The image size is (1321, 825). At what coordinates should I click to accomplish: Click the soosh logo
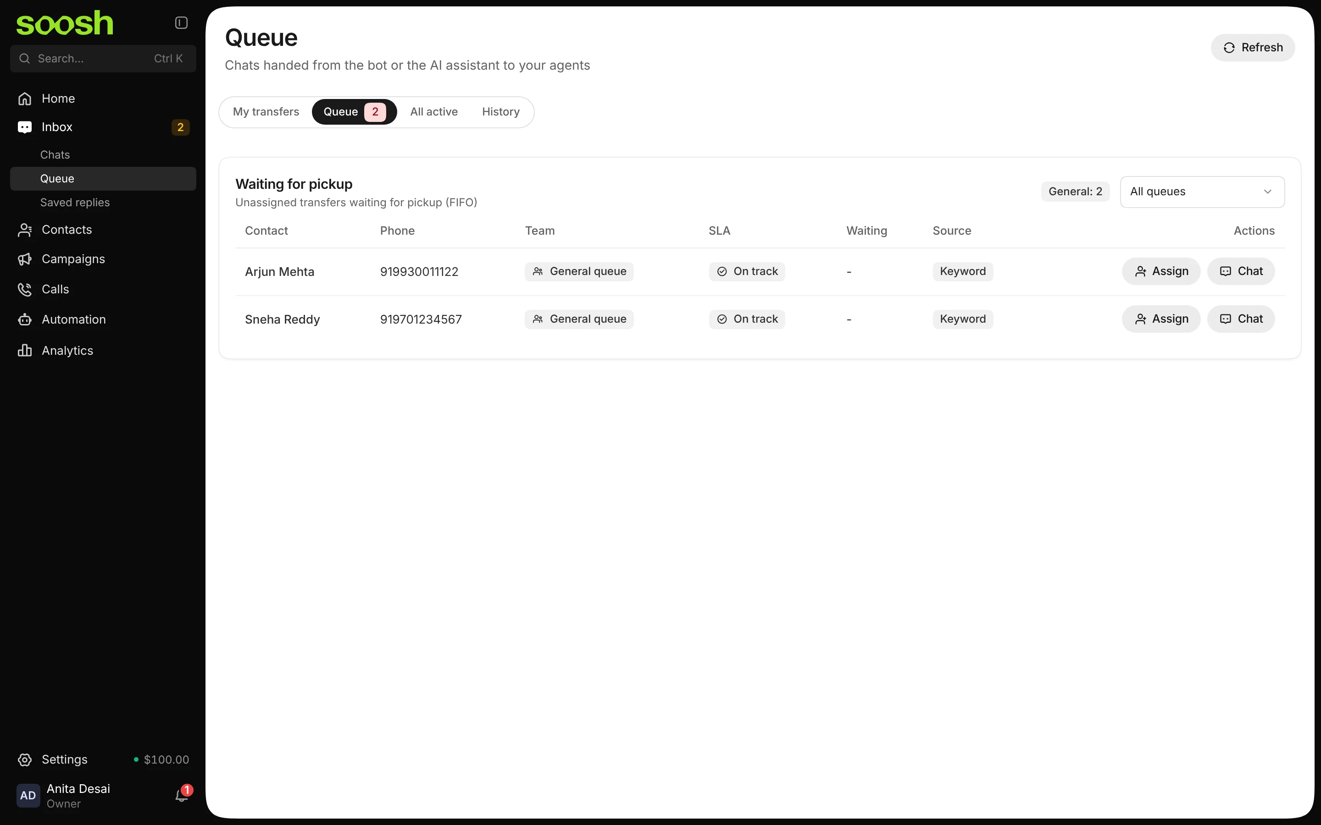click(64, 23)
